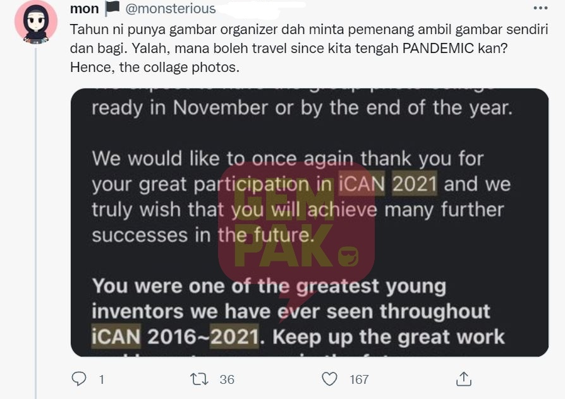Screen dimensions: 565x399
Task: Click the bold "You were one of" paragraph
Action: click(298, 311)
